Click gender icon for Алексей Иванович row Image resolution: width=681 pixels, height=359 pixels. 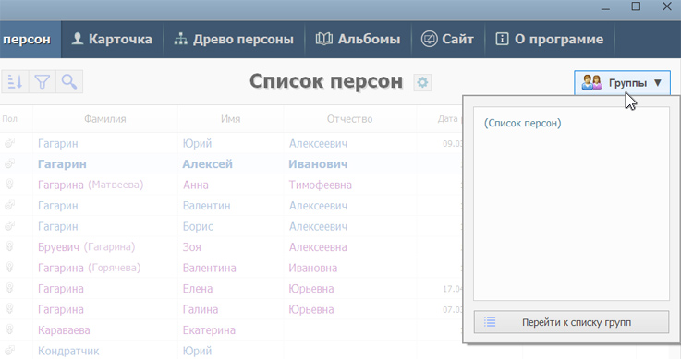pos(9,163)
